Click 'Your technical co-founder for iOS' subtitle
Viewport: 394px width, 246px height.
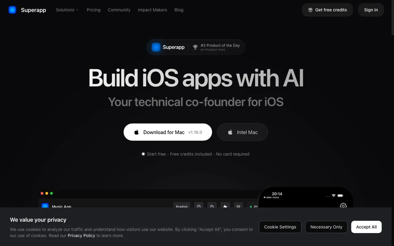(196, 102)
